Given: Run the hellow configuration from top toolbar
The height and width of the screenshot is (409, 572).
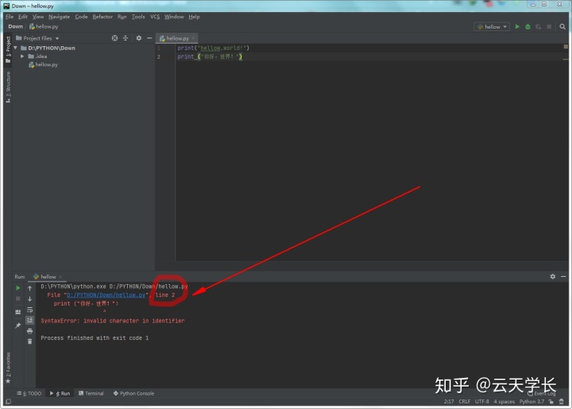Looking at the screenshot, I should click(517, 27).
